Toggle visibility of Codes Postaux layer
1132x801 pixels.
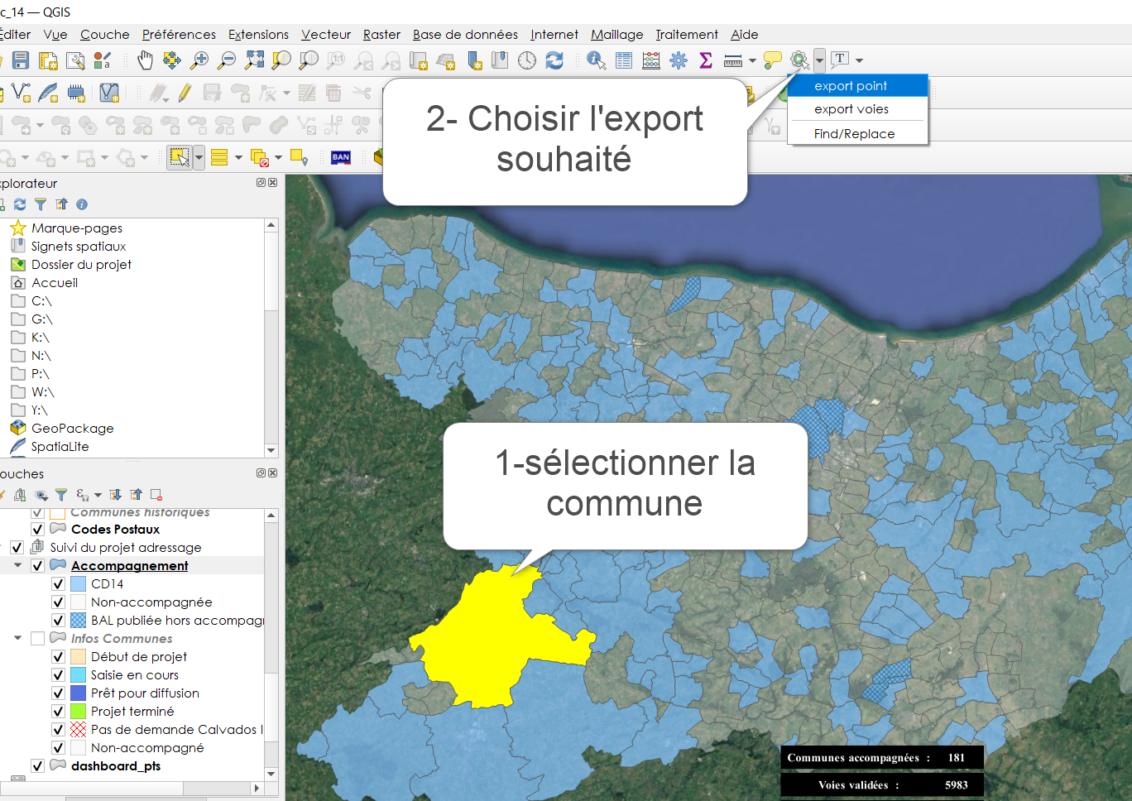click(37, 530)
